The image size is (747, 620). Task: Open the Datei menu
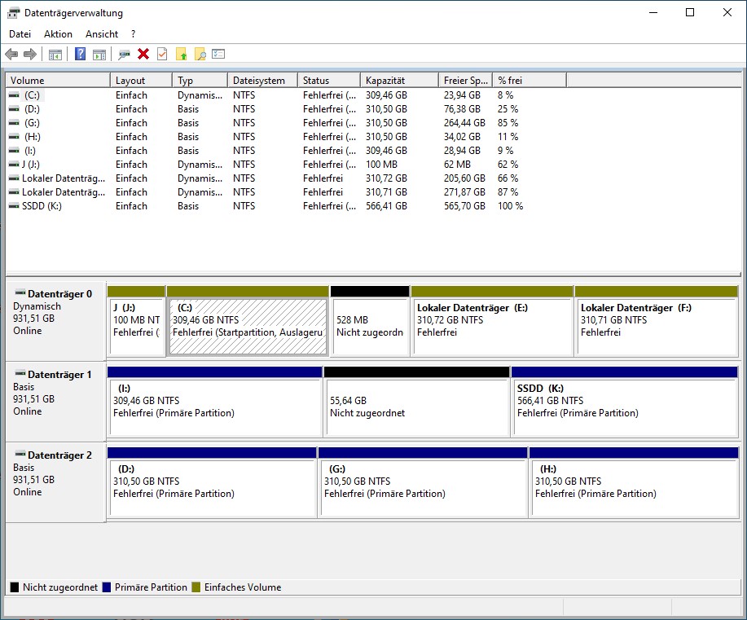pyautogui.click(x=20, y=34)
